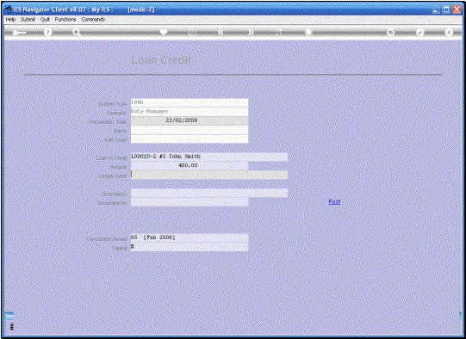Click into the Batch field
The height and width of the screenshot is (339, 466).
tap(190, 130)
